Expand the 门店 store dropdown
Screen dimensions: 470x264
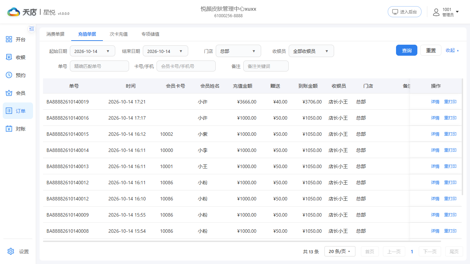click(x=238, y=51)
